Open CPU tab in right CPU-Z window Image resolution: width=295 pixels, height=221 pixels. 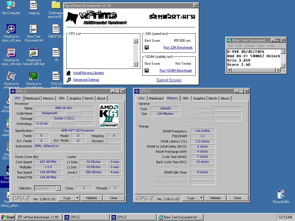pyautogui.click(x=141, y=98)
